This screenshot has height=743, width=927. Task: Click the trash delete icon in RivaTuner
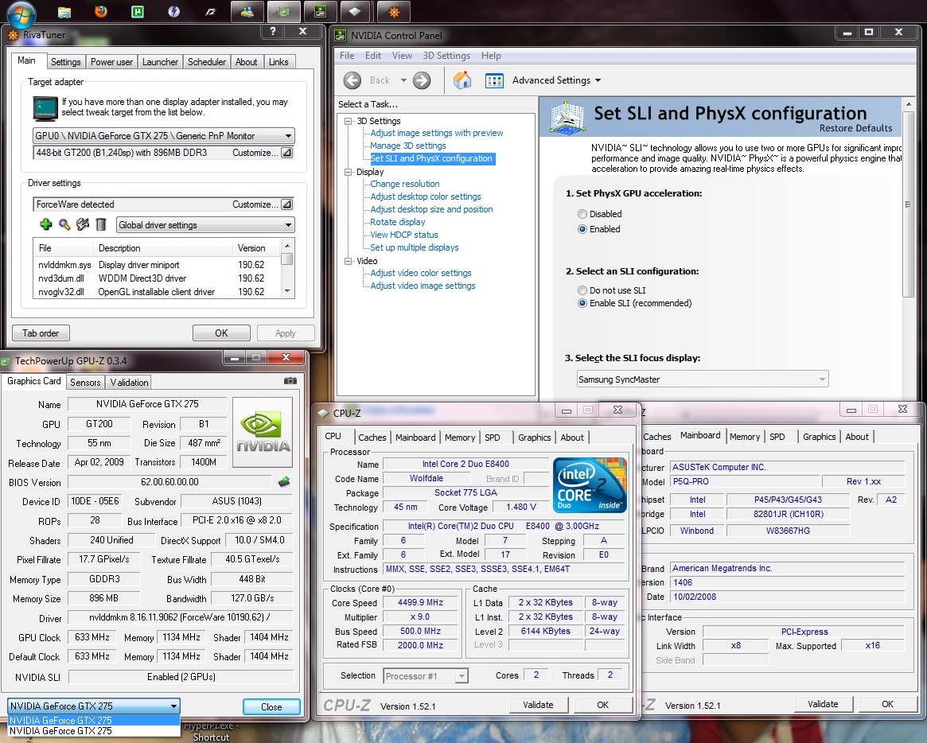tap(101, 224)
